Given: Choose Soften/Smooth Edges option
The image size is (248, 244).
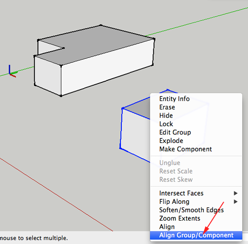Looking at the screenshot, I should coord(196,210).
